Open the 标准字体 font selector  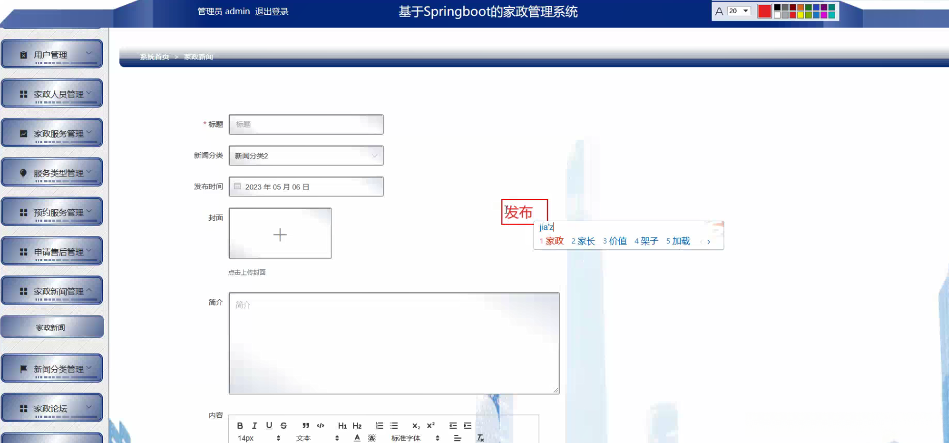[x=415, y=438]
